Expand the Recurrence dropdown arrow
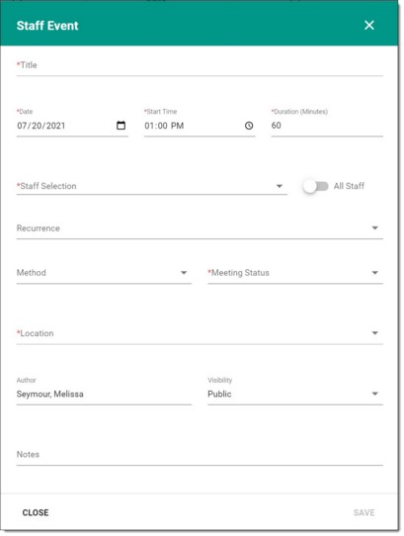Viewport: 404px width, 536px height. click(x=374, y=228)
